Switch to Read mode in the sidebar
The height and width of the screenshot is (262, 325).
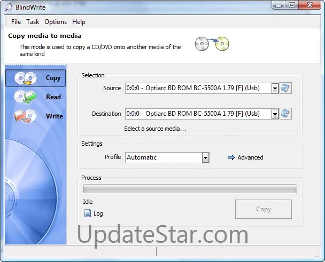click(x=35, y=97)
